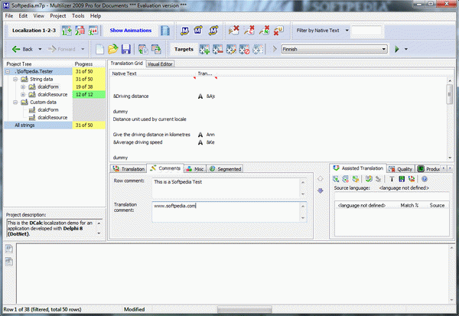Screen dimensions: 459x316
Task: Click the T text icon in Assisted Translation toolbar
Action: 392,178
